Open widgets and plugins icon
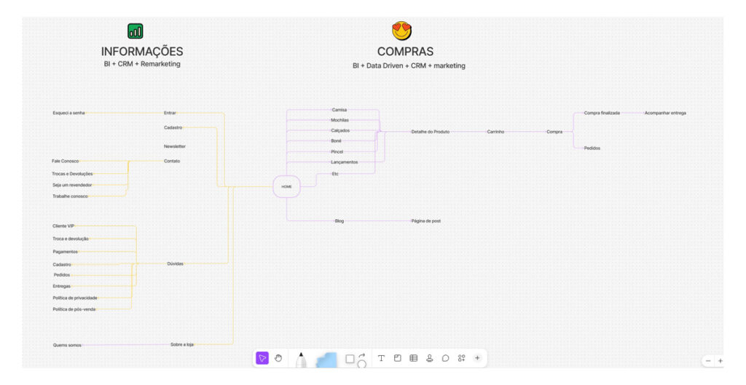Viewport: 746px width, 385px height. point(461,358)
